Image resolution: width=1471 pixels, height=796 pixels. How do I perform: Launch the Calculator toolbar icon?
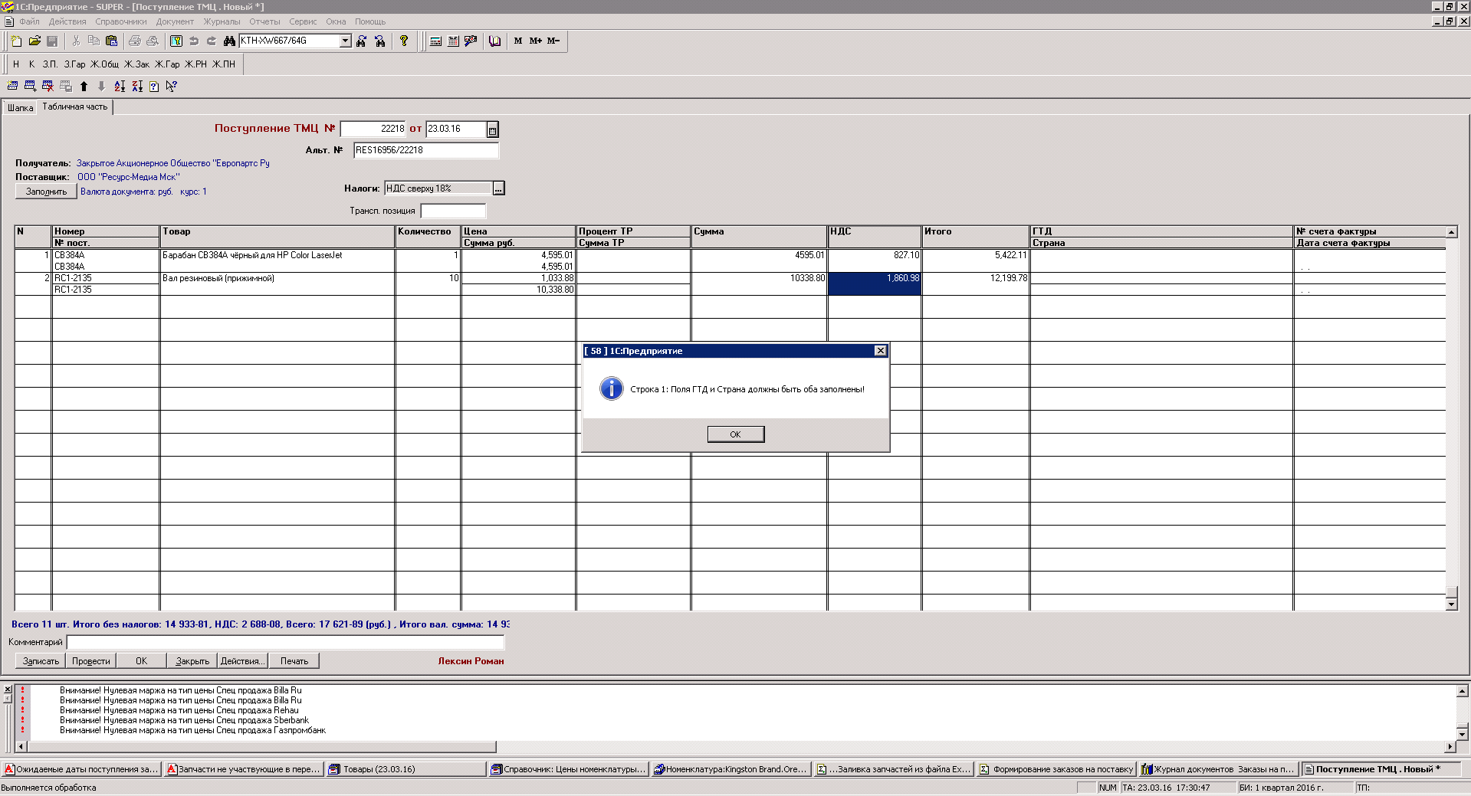coord(435,41)
